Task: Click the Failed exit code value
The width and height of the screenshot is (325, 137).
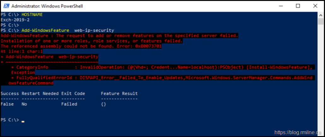Action: (x=69, y=104)
